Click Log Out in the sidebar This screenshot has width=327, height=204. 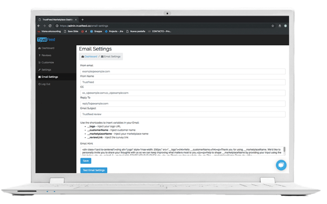pyautogui.click(x=44, y=84)
